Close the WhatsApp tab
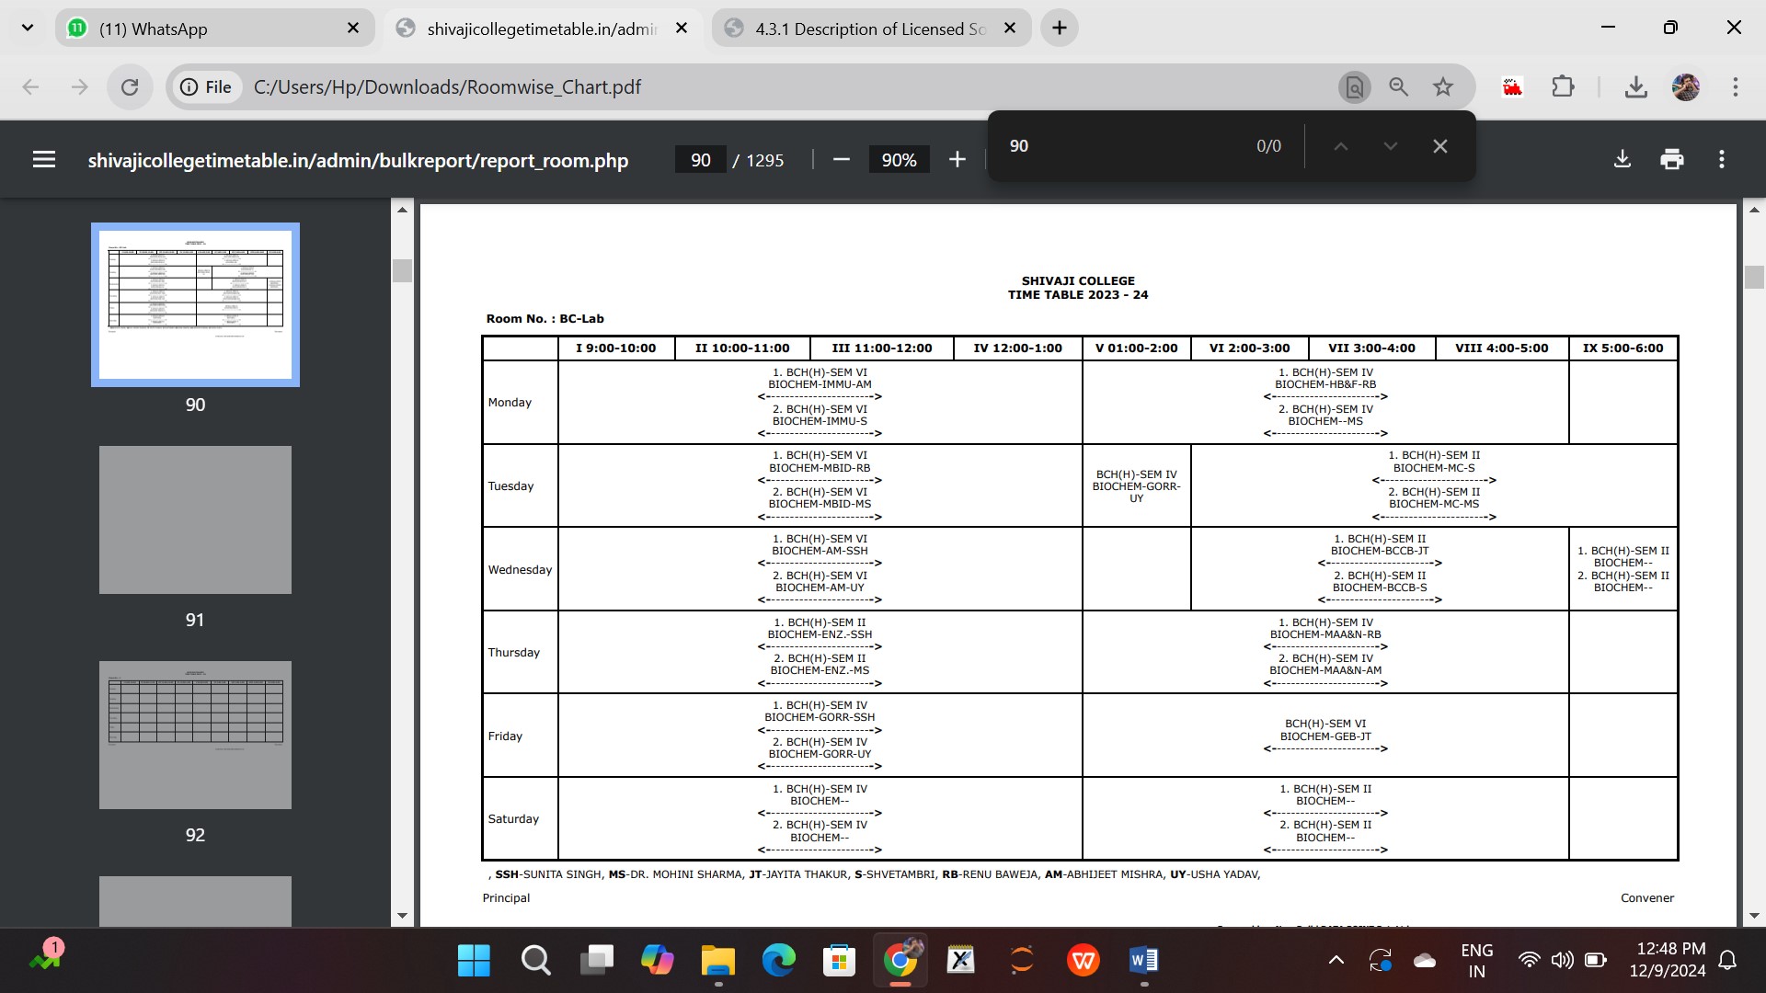 coord(353,29)
